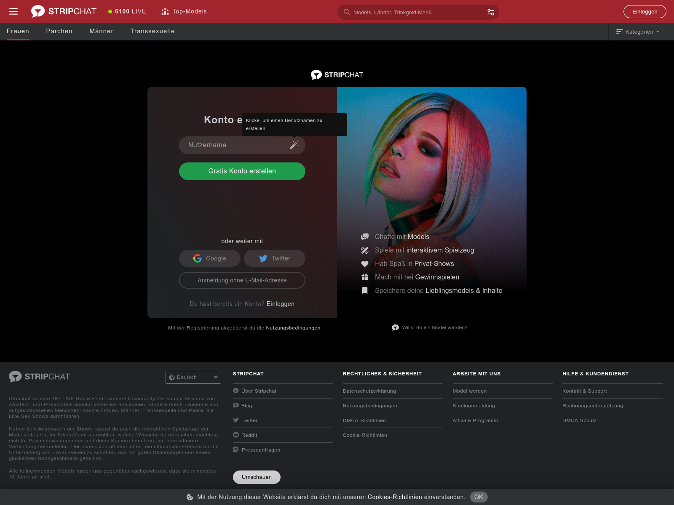Click the footer Stripchat logo
Viewport: 674px width, 505px height.
pos(40,377)
